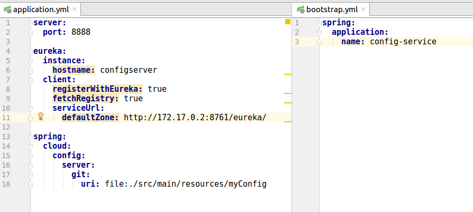Viewport: 473px width, 212px height.
Task: Click the configserver value
Action: pos(129,70)
